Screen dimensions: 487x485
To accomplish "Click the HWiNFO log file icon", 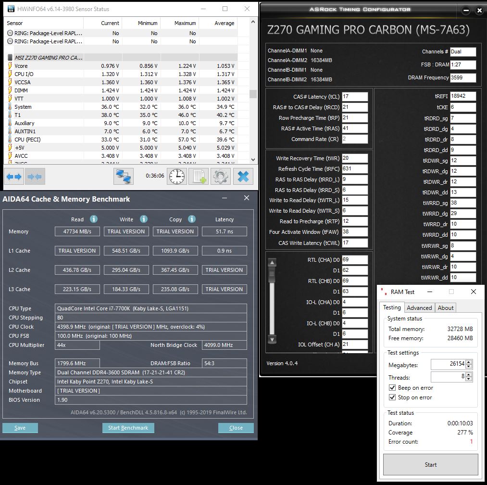I will pyautogui.click(x=199, y=177).
